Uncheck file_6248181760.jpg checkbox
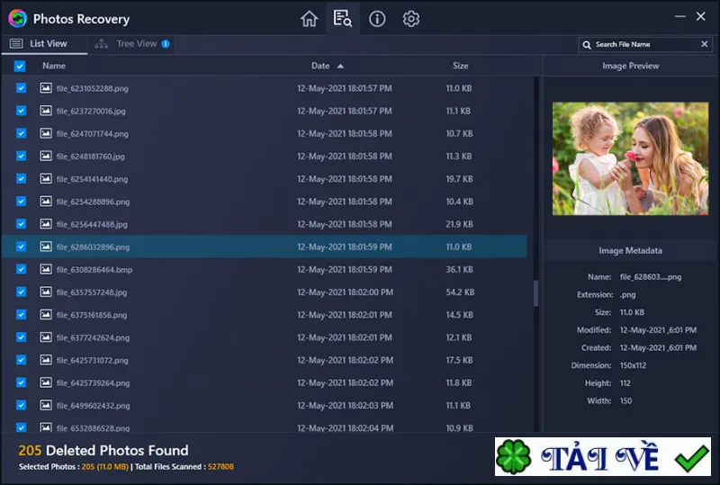Viewport: 720px width, 485px height. coord(21,156)
